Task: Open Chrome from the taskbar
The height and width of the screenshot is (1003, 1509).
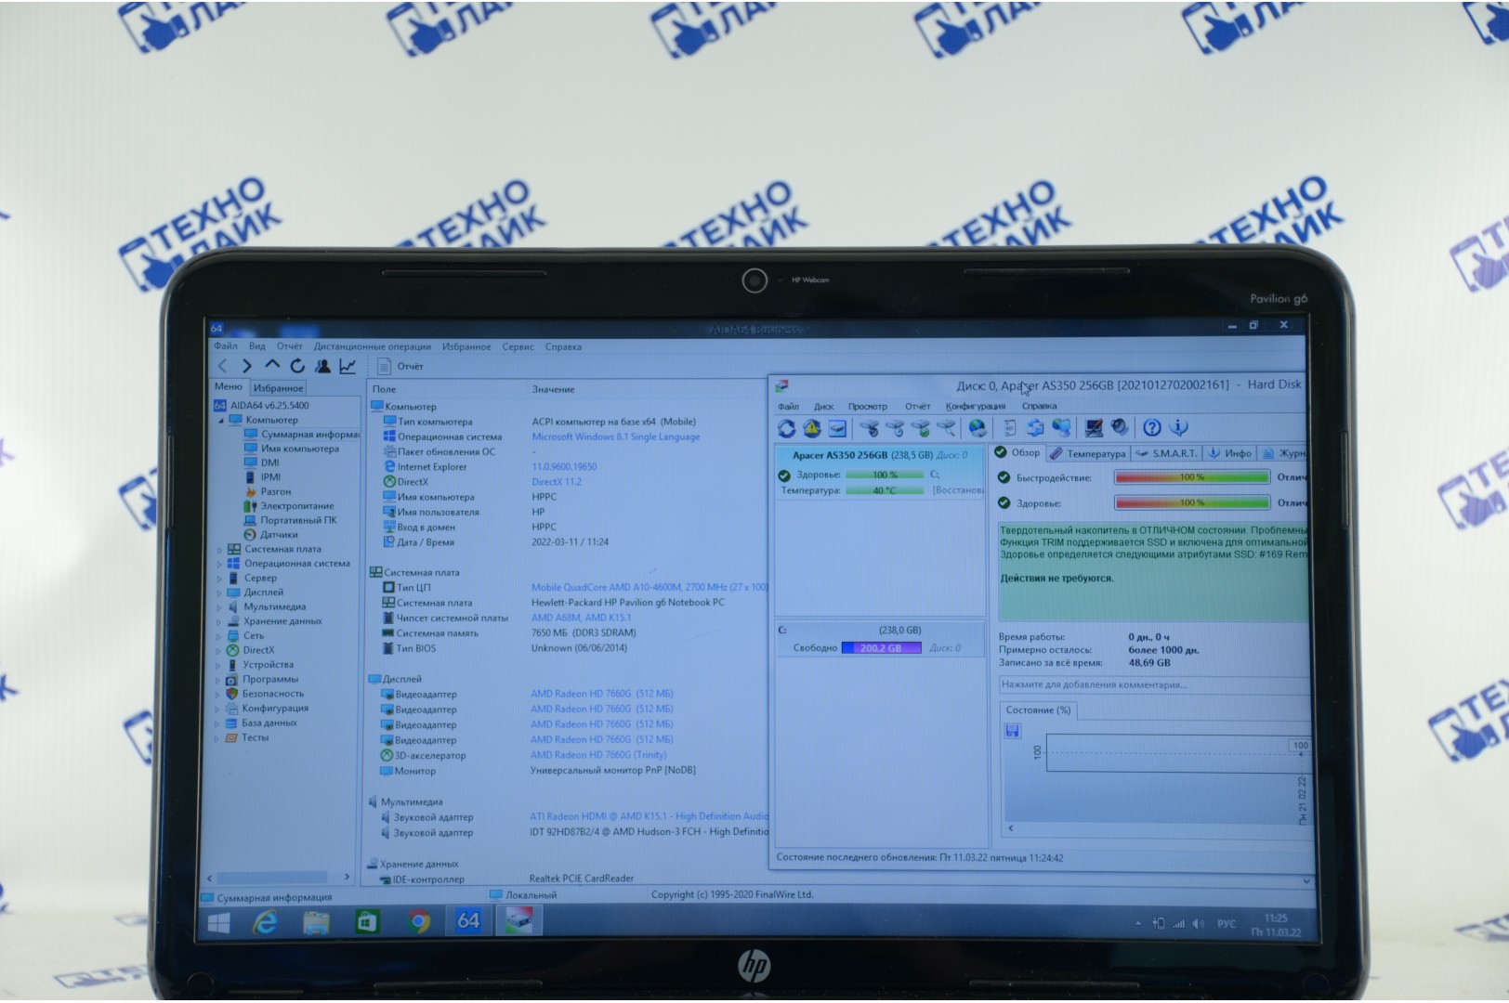Action: [418, 921]
